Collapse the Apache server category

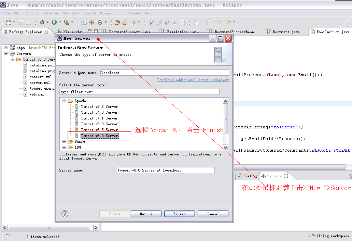click(x=64, y=101)
